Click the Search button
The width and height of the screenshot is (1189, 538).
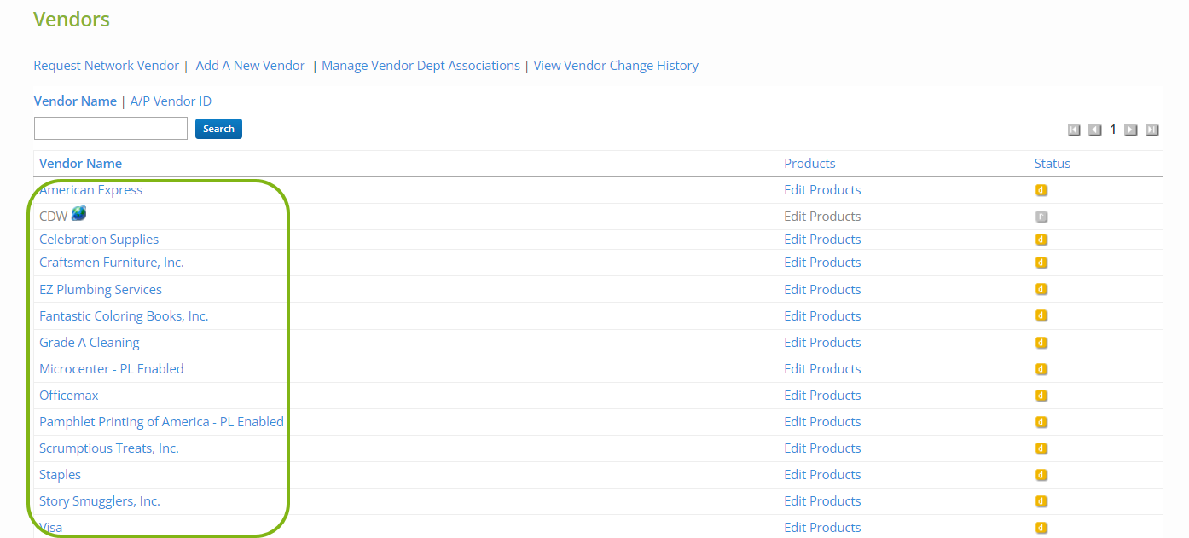(218, 129)
